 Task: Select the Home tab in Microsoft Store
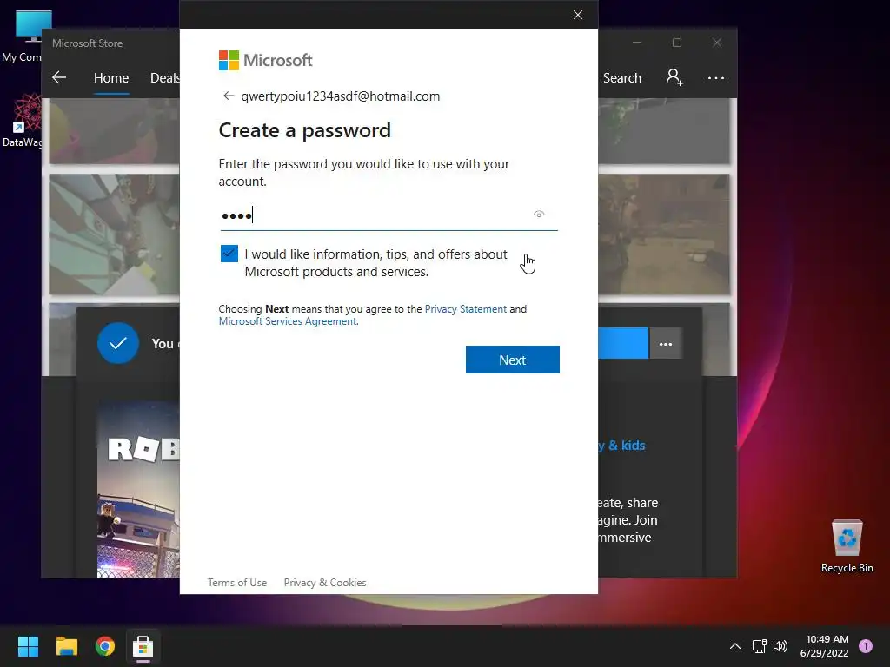111,77
